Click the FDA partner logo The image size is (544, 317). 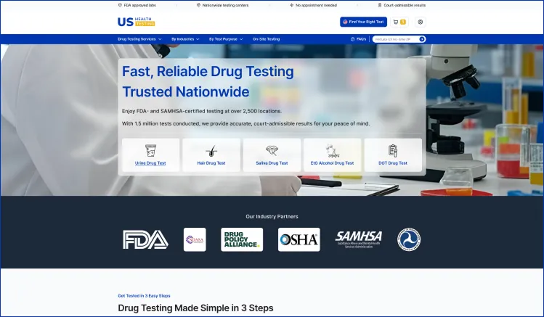click(145, 239)
